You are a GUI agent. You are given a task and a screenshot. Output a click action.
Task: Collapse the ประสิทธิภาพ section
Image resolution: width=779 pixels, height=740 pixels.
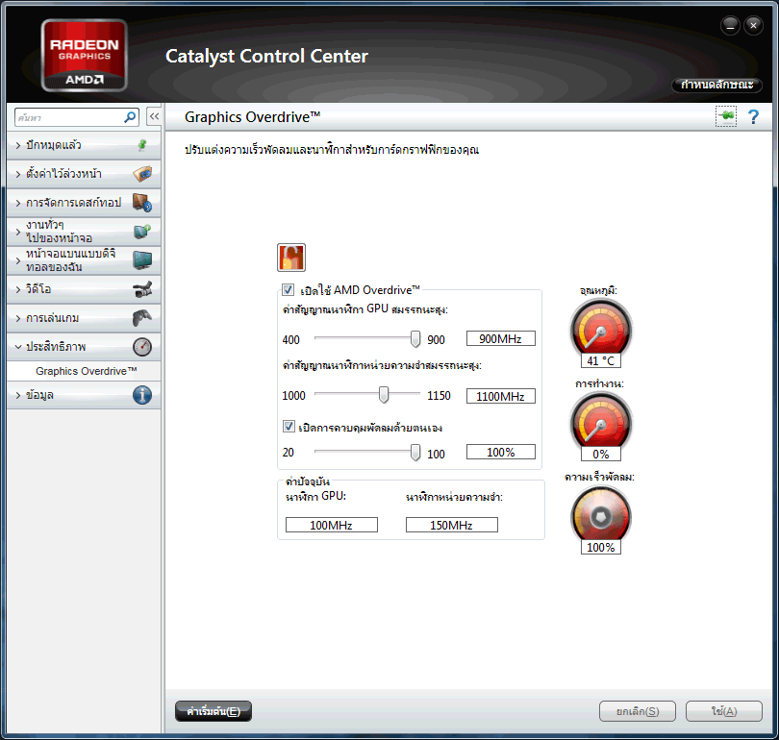pyautogui.click(x=84, y=346)
